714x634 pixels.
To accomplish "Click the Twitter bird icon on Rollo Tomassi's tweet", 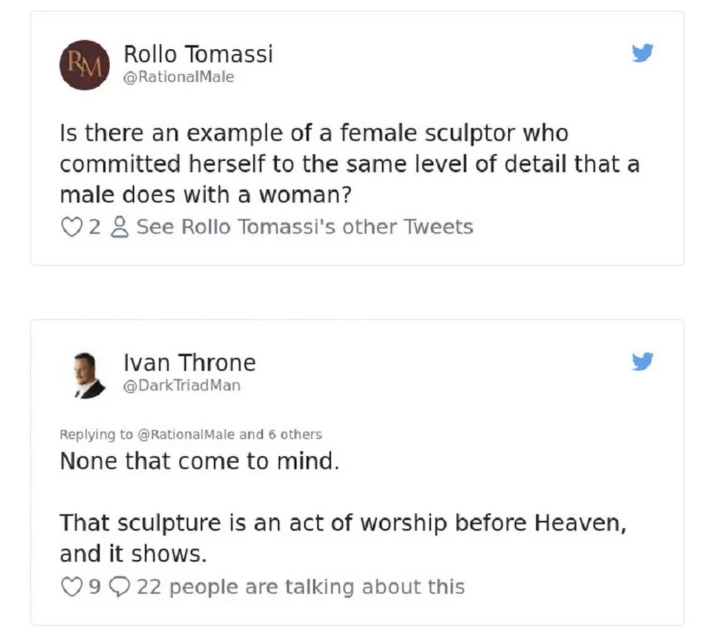I will tap(642, 54).
